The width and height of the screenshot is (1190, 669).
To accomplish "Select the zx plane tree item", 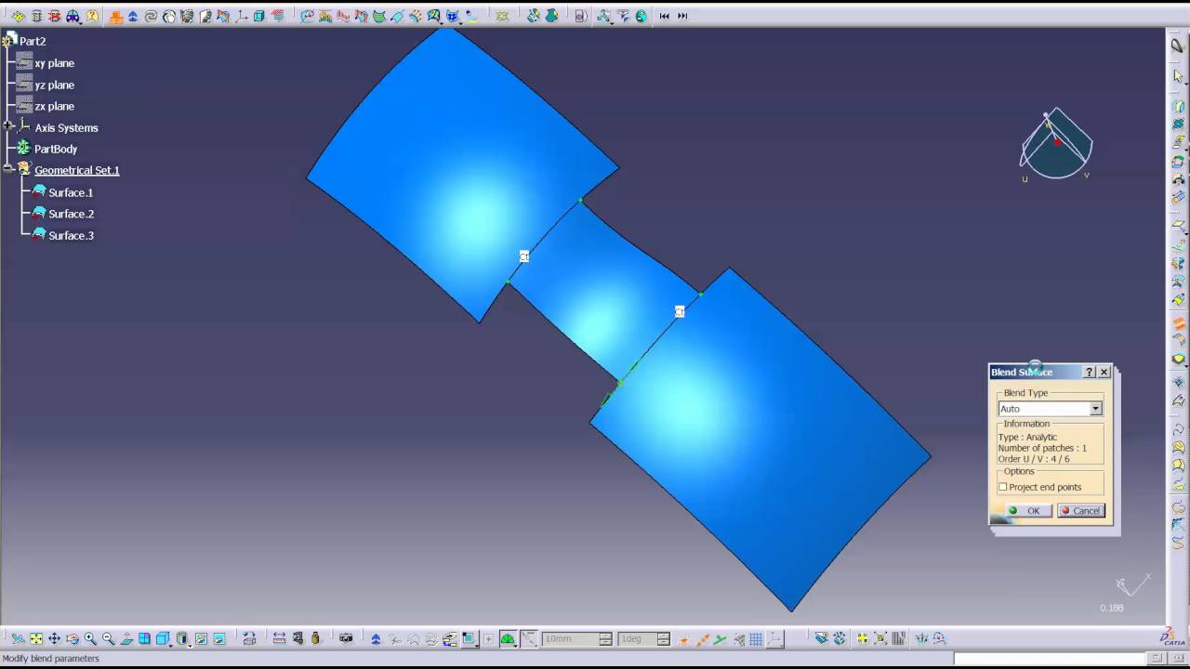I will 54,106.
